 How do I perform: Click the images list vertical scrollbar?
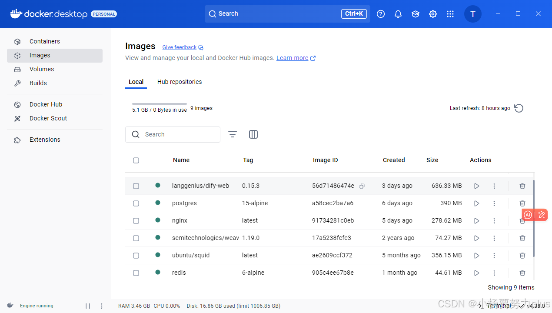click(x=534, y=219)
